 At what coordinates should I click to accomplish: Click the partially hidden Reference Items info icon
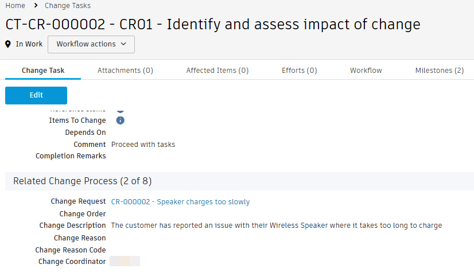tap(121, 108)
